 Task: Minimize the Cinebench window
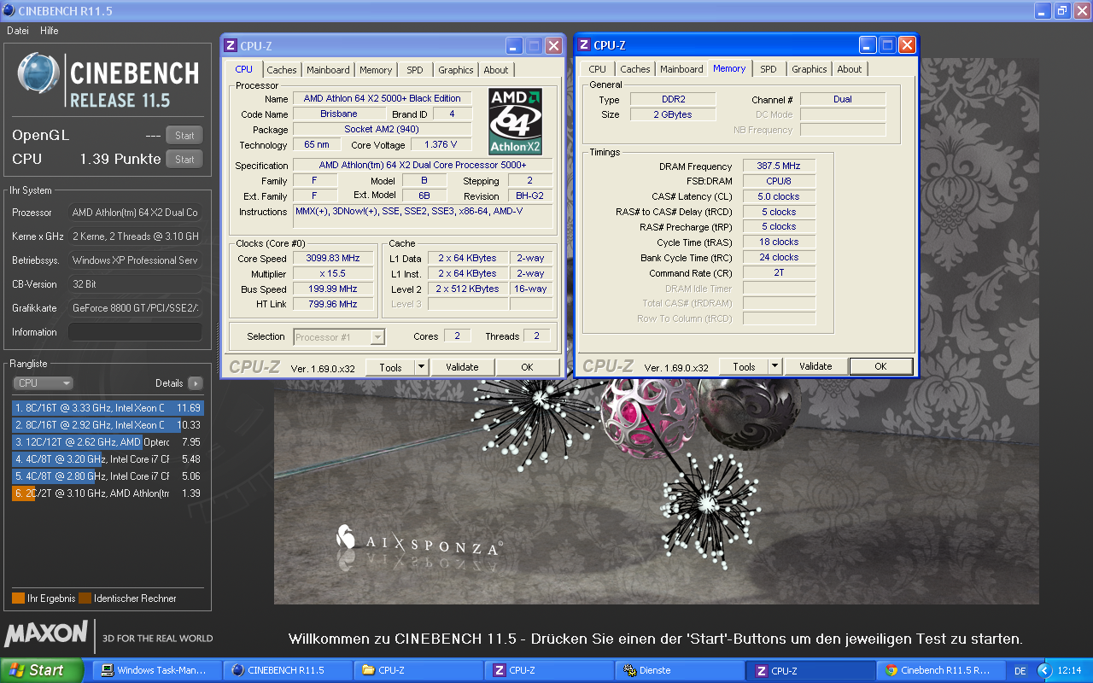1042,10
